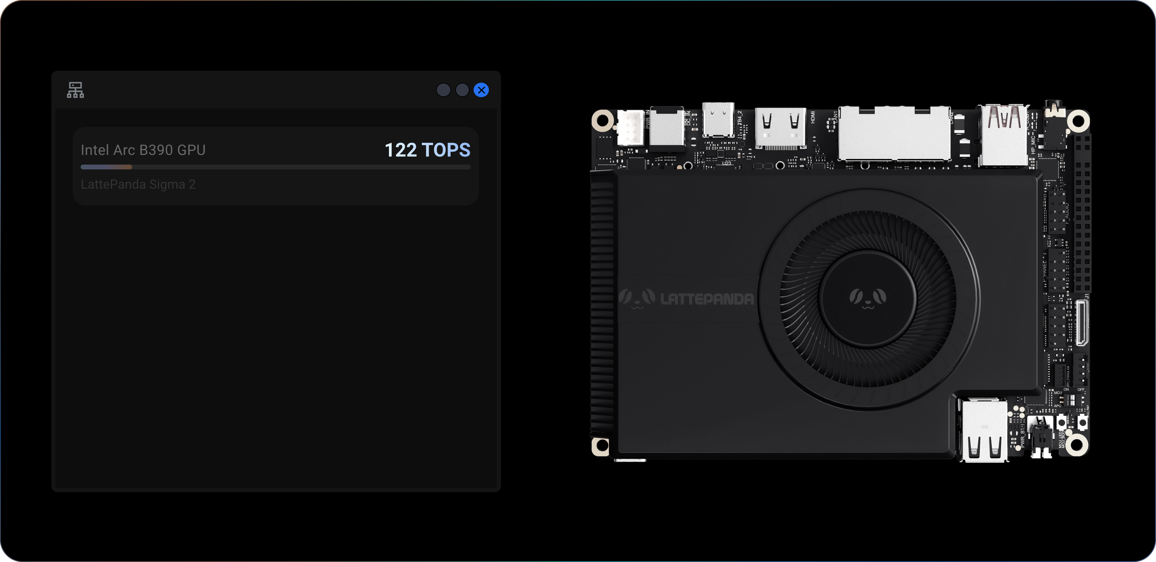Click the network hierarchy icon in window header
This screenshot has height=562, width=1156.
pyautogui.click(x=75, y=90)
